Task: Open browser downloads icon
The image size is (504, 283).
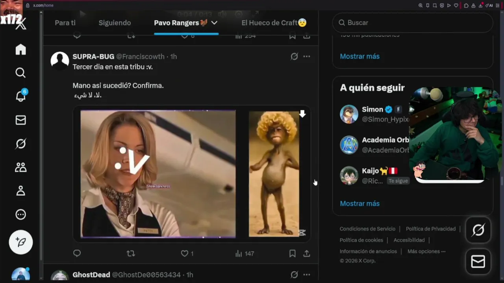Action: click(x=481, y=6)
